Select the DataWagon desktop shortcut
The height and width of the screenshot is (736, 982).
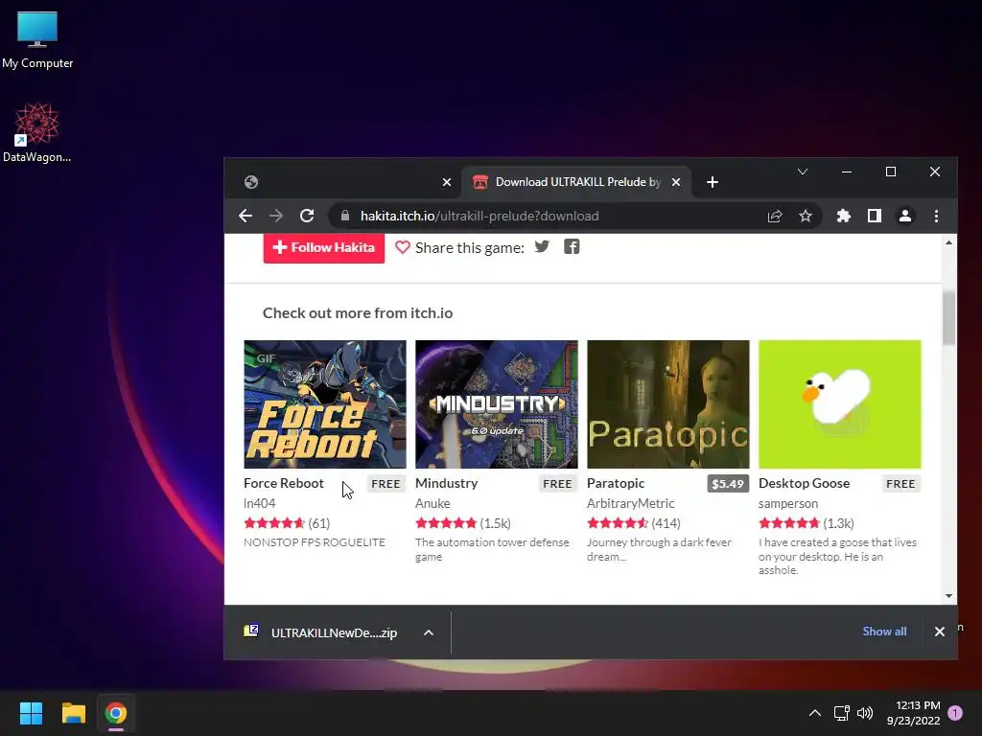pos(37,132)
